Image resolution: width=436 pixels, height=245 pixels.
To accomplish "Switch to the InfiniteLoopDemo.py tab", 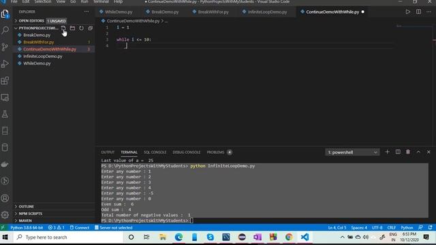I will [267, 12].
